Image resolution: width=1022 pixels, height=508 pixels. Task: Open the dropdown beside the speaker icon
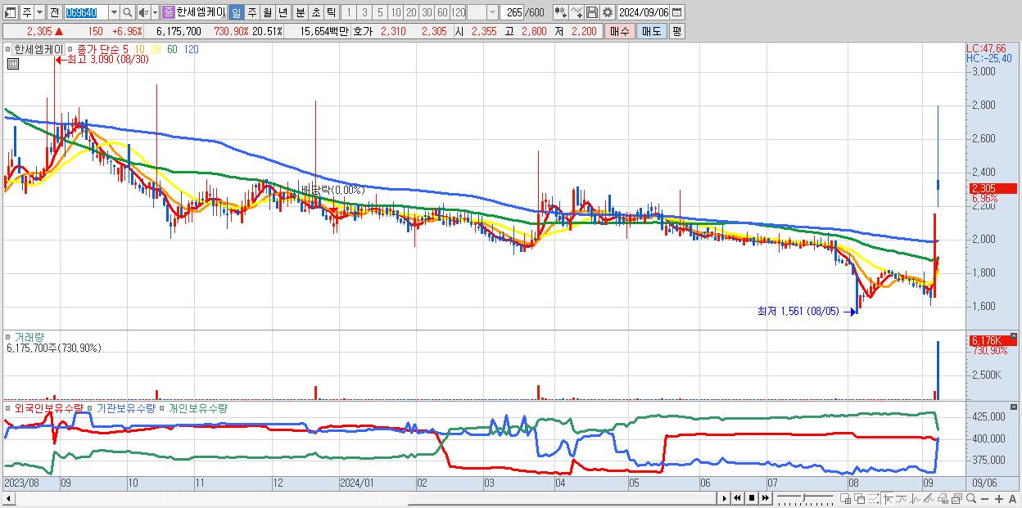pyautogui.click(x=156, y=12)
